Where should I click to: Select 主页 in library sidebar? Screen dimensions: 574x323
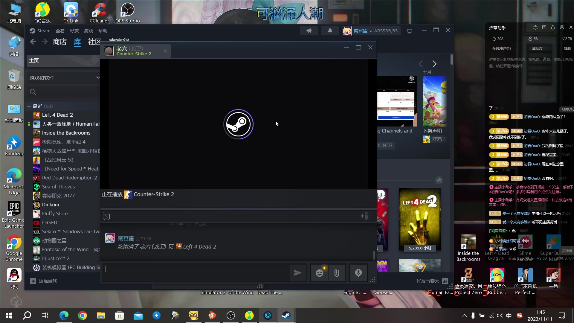point(63,60)
